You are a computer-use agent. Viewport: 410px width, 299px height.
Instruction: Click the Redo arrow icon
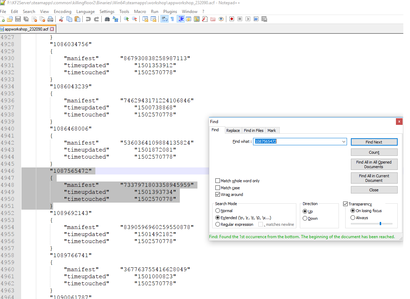click(96, 19)
